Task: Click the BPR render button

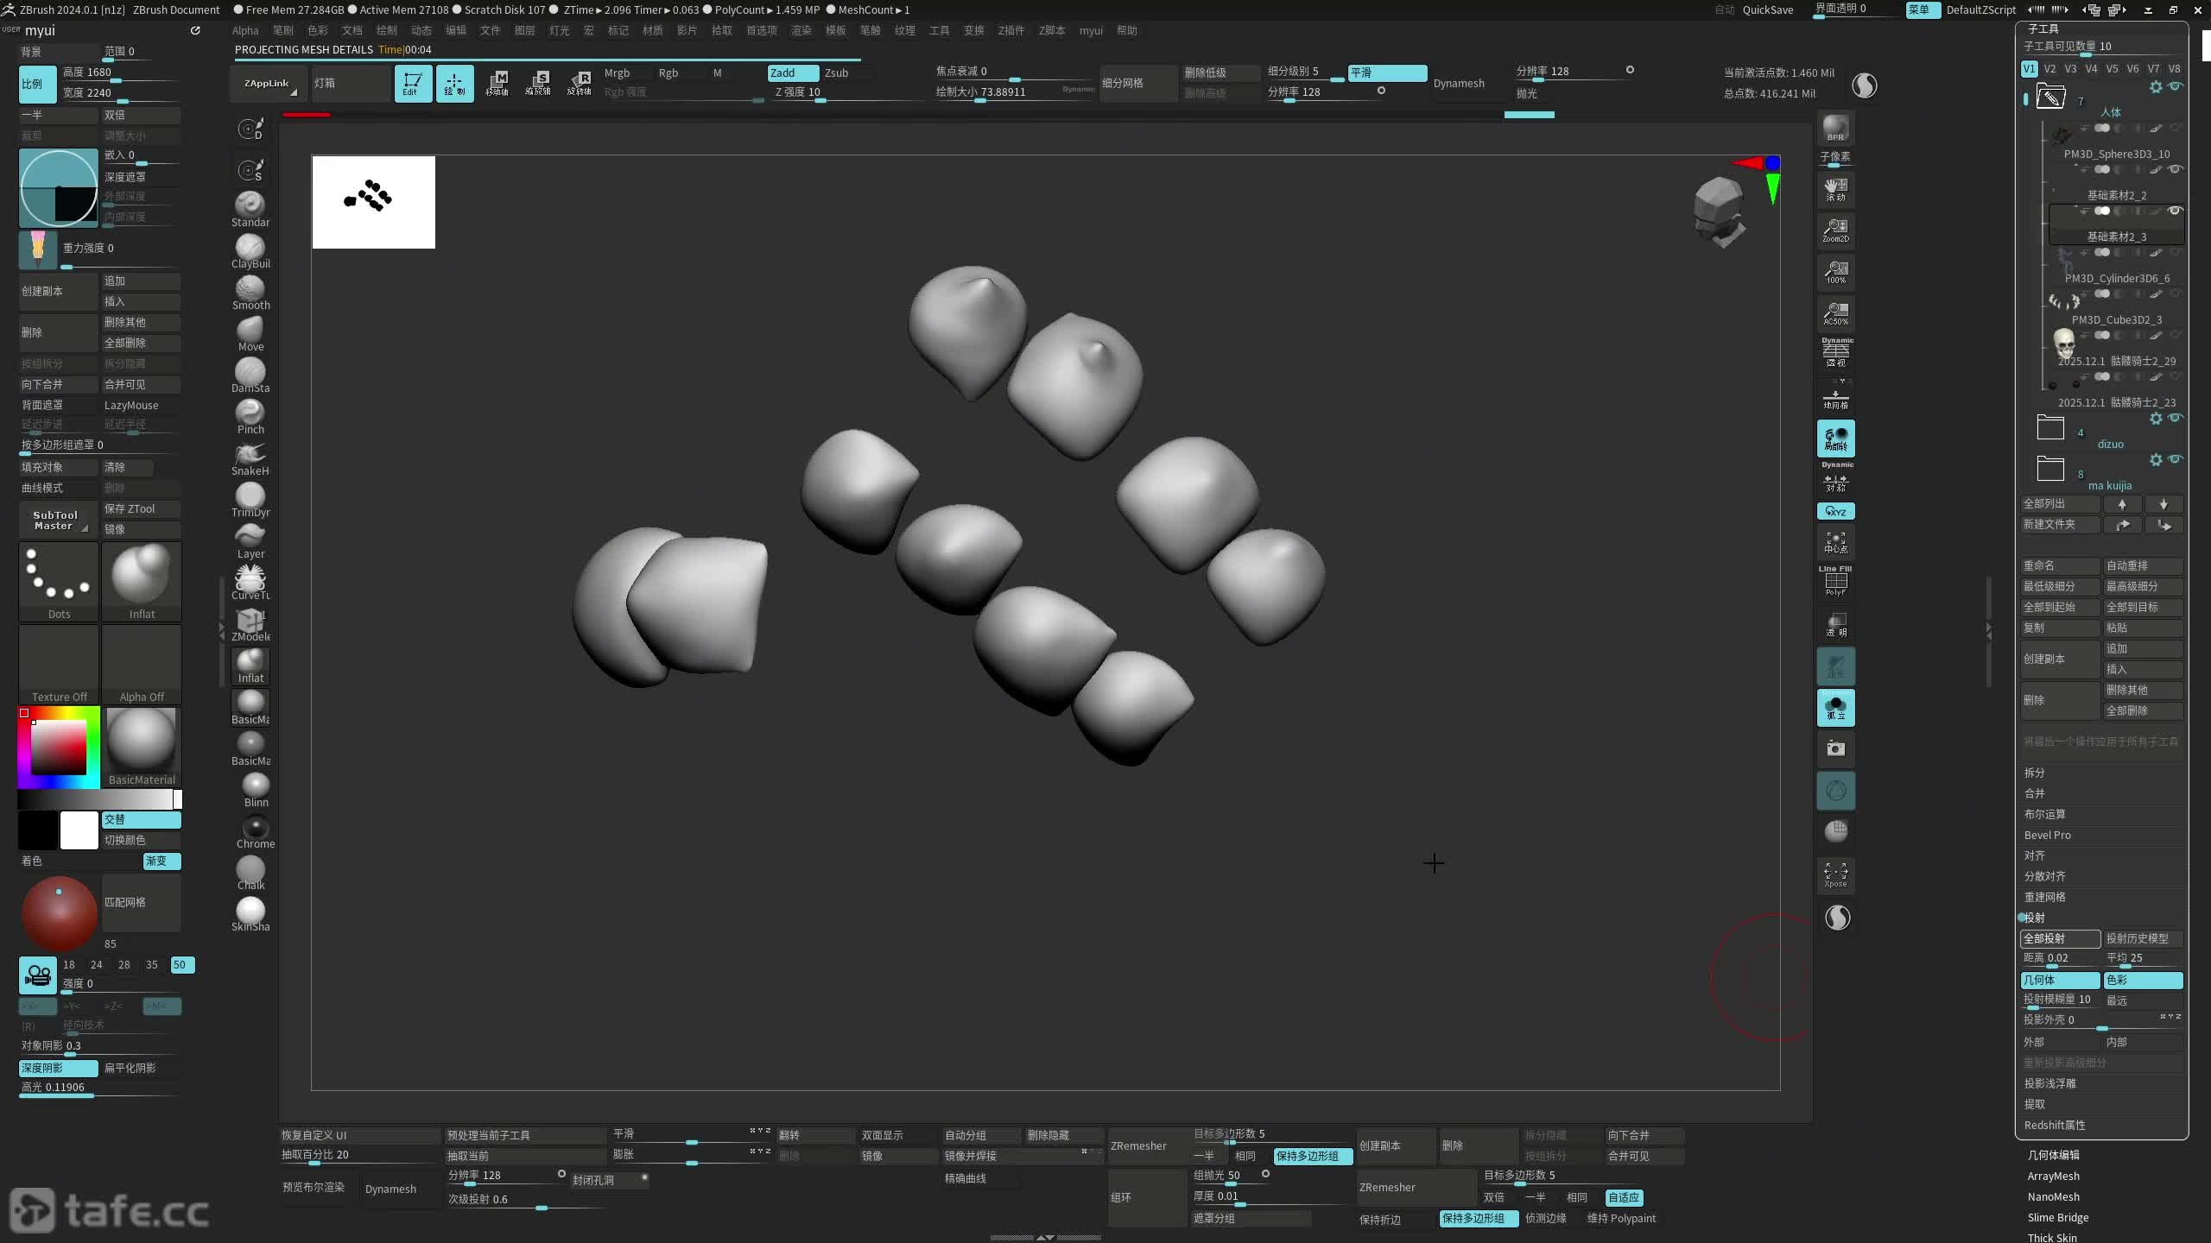Action: click(1835, 129)
